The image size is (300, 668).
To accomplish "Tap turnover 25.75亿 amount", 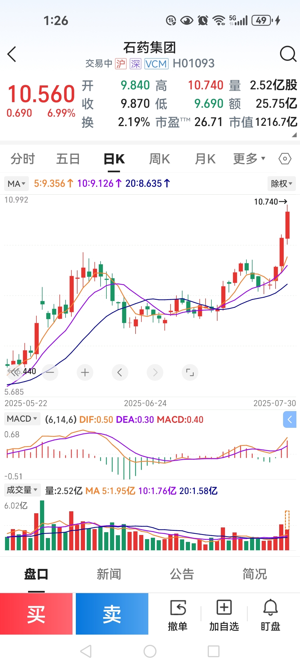I will (276, 104).
